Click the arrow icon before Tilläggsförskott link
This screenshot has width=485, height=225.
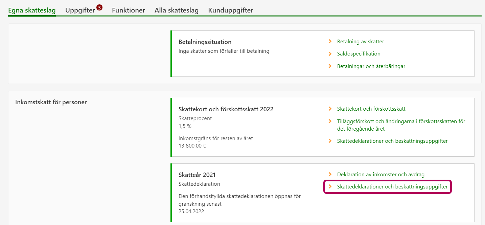[330, 121]
